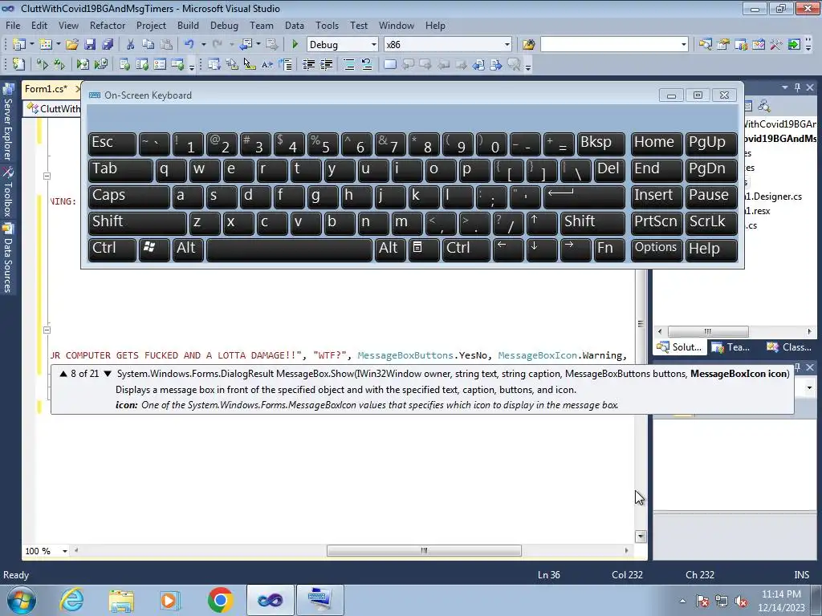Click the Bksp key on On-Screen Keyboard
Image resolution: width=822 pixels, height=616 pixels.
click(x=600, y=143)
